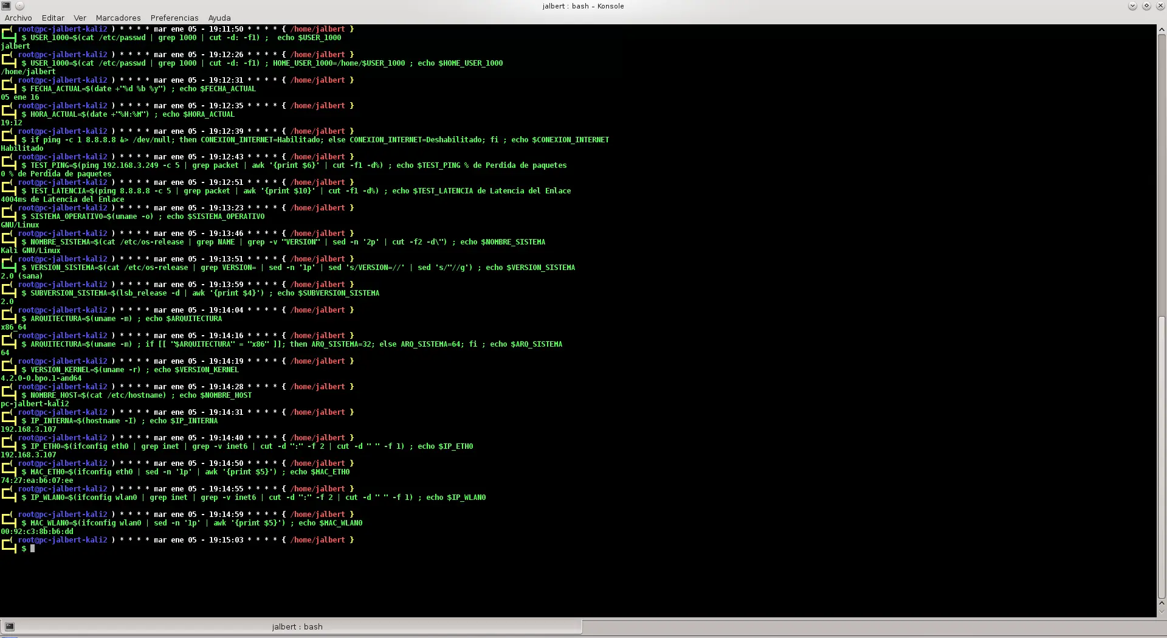Maximize the Konsole window

click(1146, 5)
